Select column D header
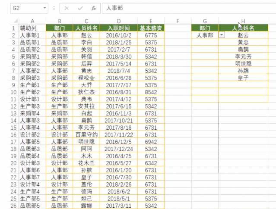The width and height of the screenshot is (276, 209). click(x=119, y=21)
